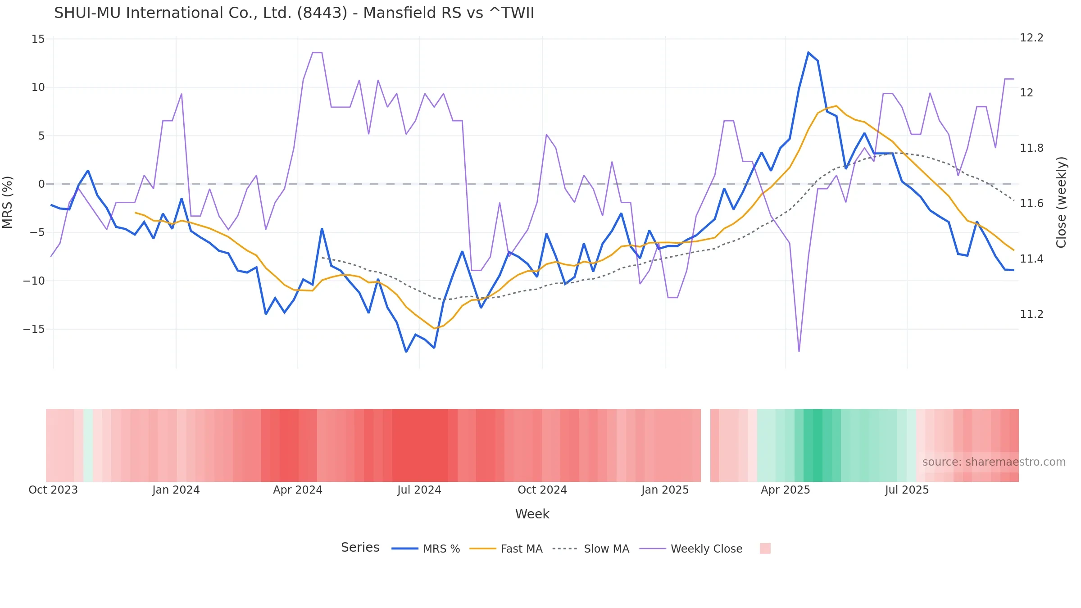1081x608 pixels.
Task: Click the 11.8 tick on Close axis
Action: (1031, 148)
